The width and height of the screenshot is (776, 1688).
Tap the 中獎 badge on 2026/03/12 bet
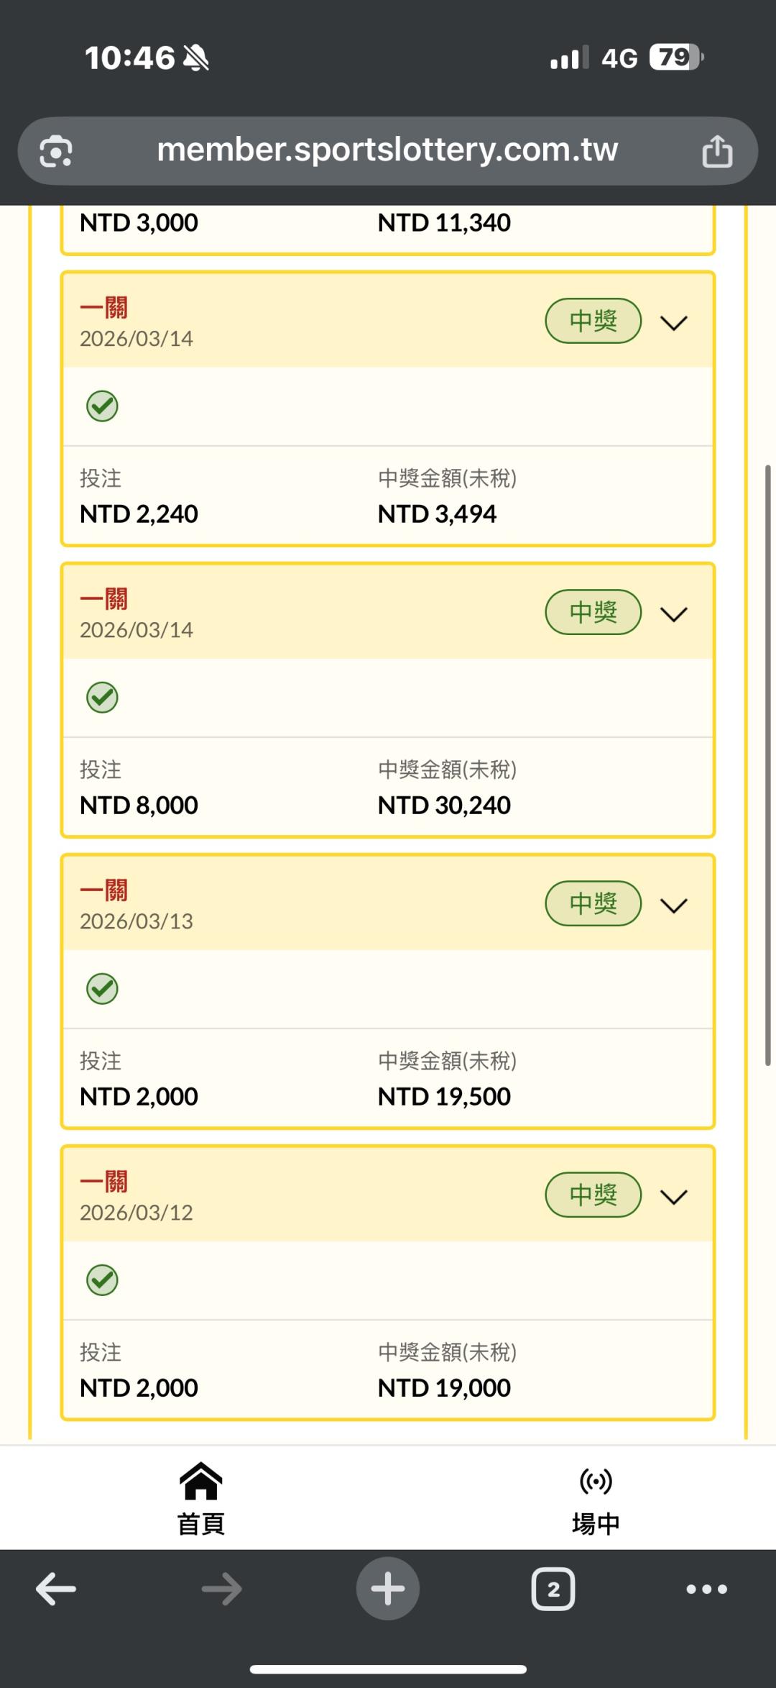593,1195
